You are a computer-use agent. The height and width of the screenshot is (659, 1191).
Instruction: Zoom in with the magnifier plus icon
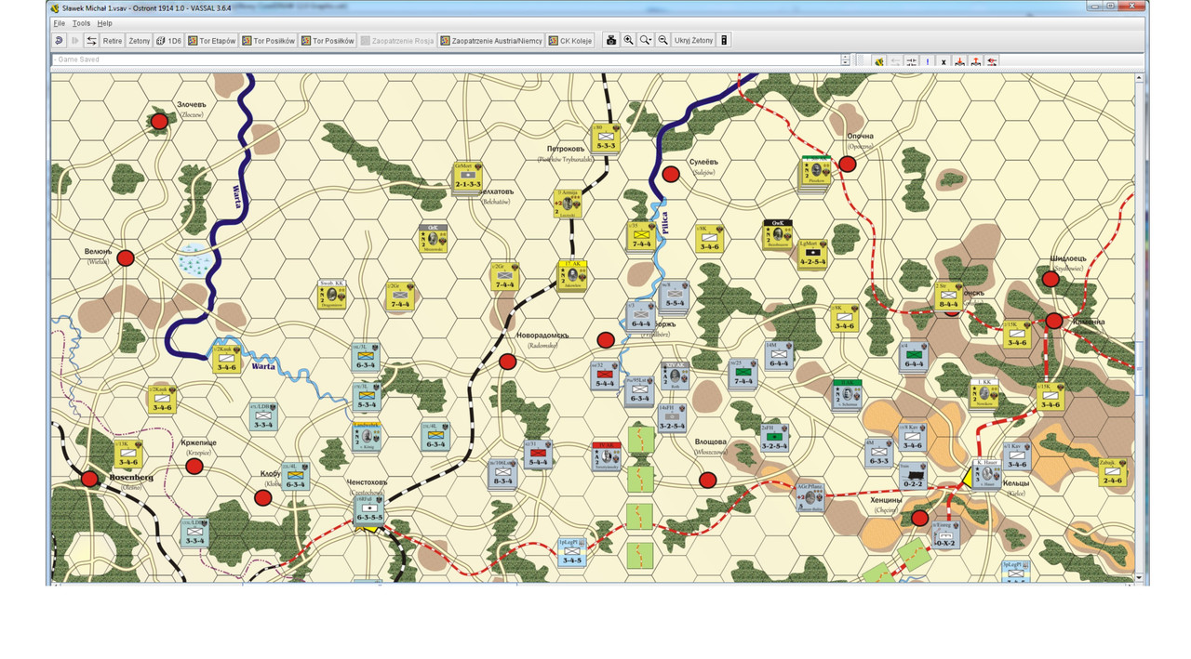tap(629, 41)
